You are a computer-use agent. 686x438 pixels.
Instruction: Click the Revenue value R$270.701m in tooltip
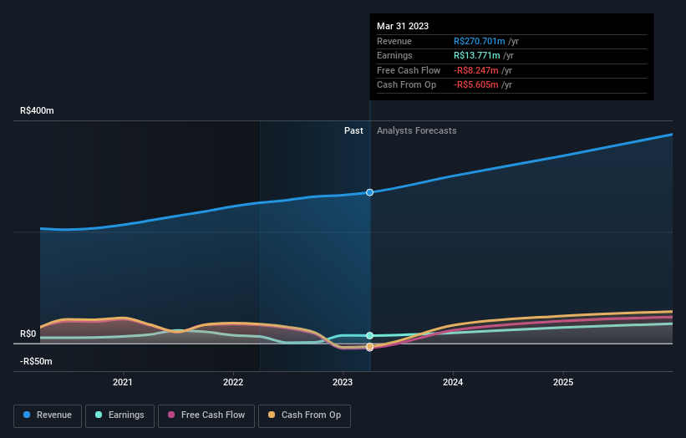click(x=479, y=41)
